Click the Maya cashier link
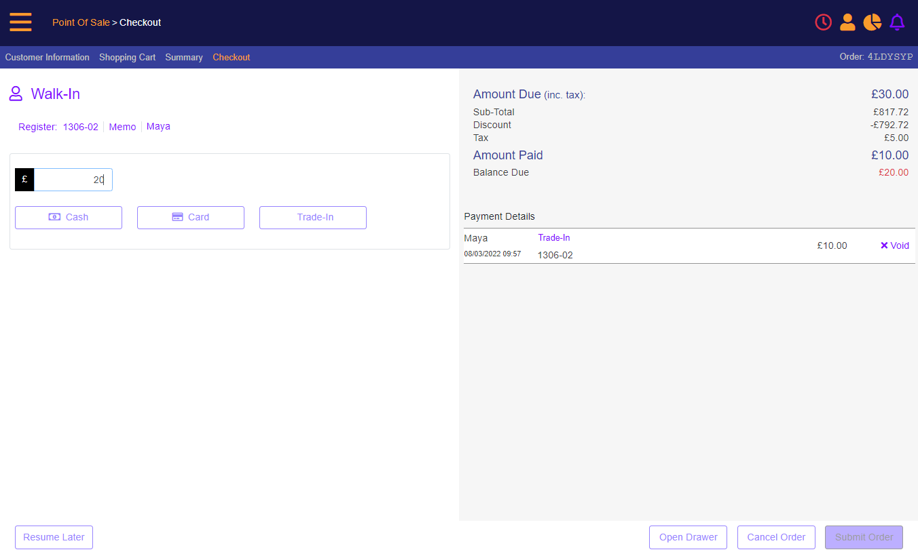The image size is (918, 554). 158,127
